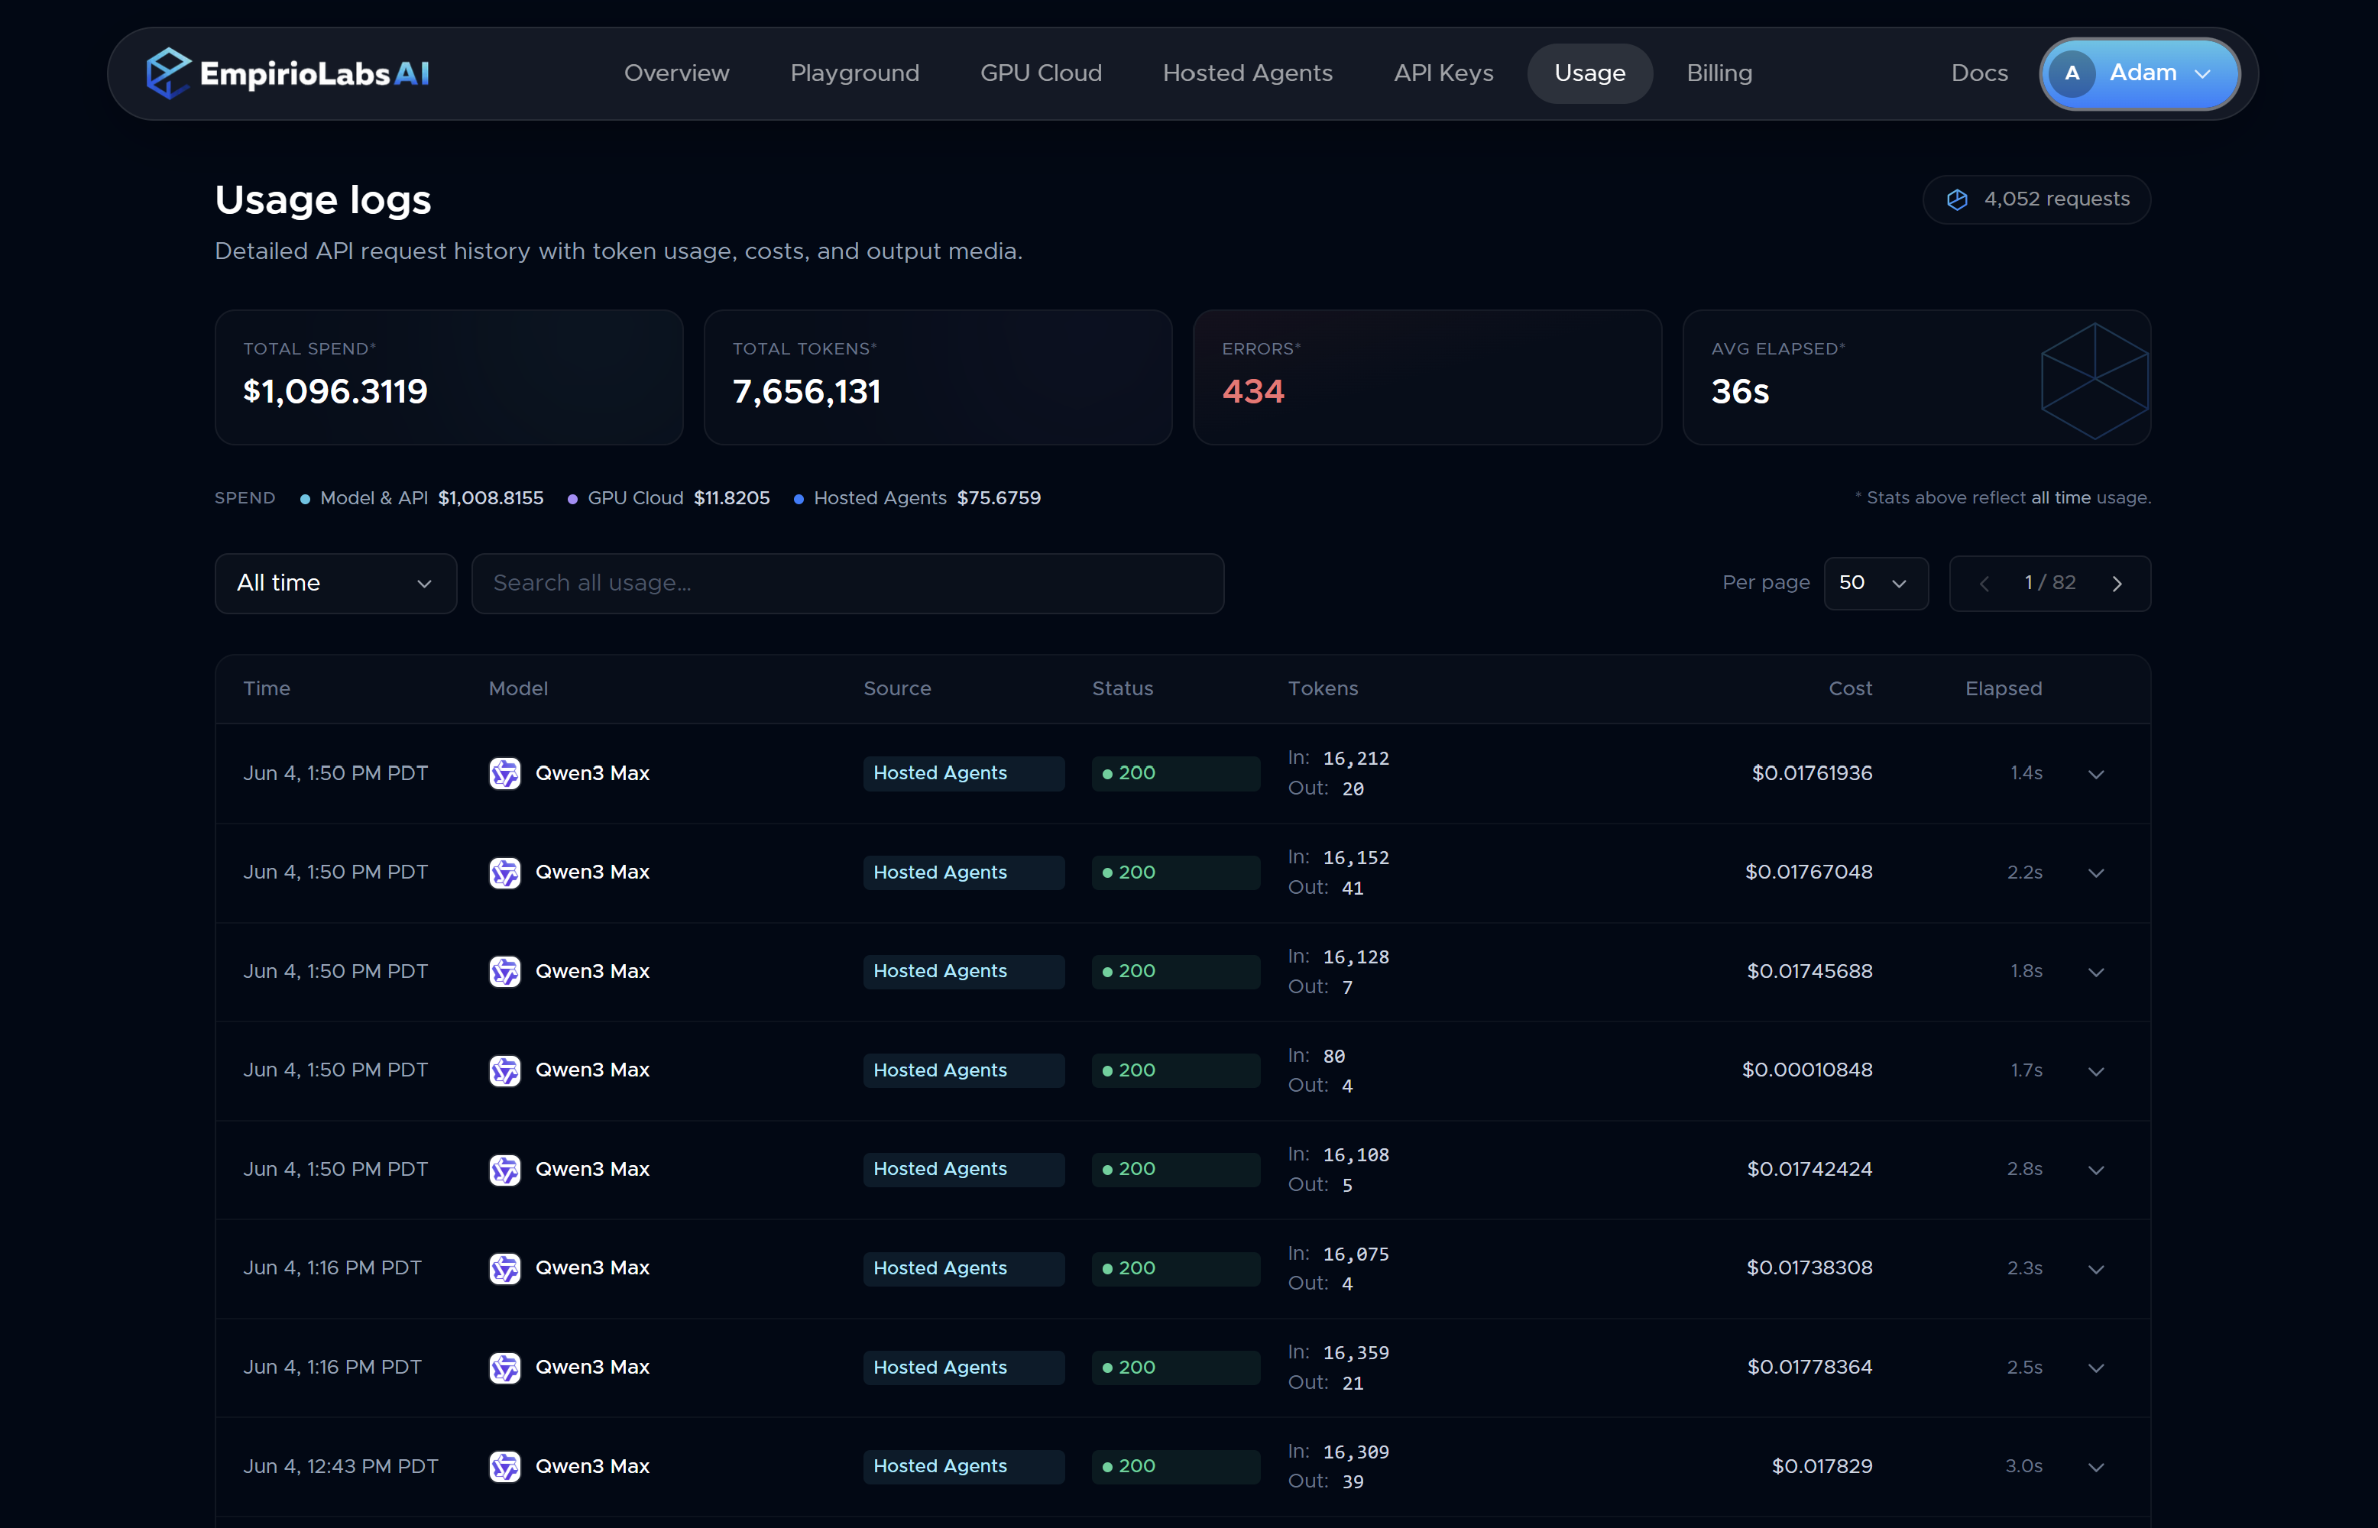Click the $11.8205 GPU Cloud amount
Image resolution: width=2378 pixels, height=1528 pixels.
tap(731, 498)
